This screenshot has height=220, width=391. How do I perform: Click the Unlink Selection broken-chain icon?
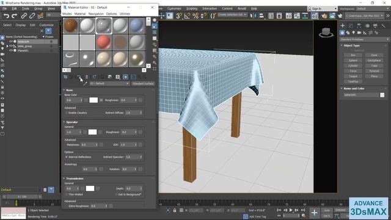pyautogui.click(x=32, y=16)
